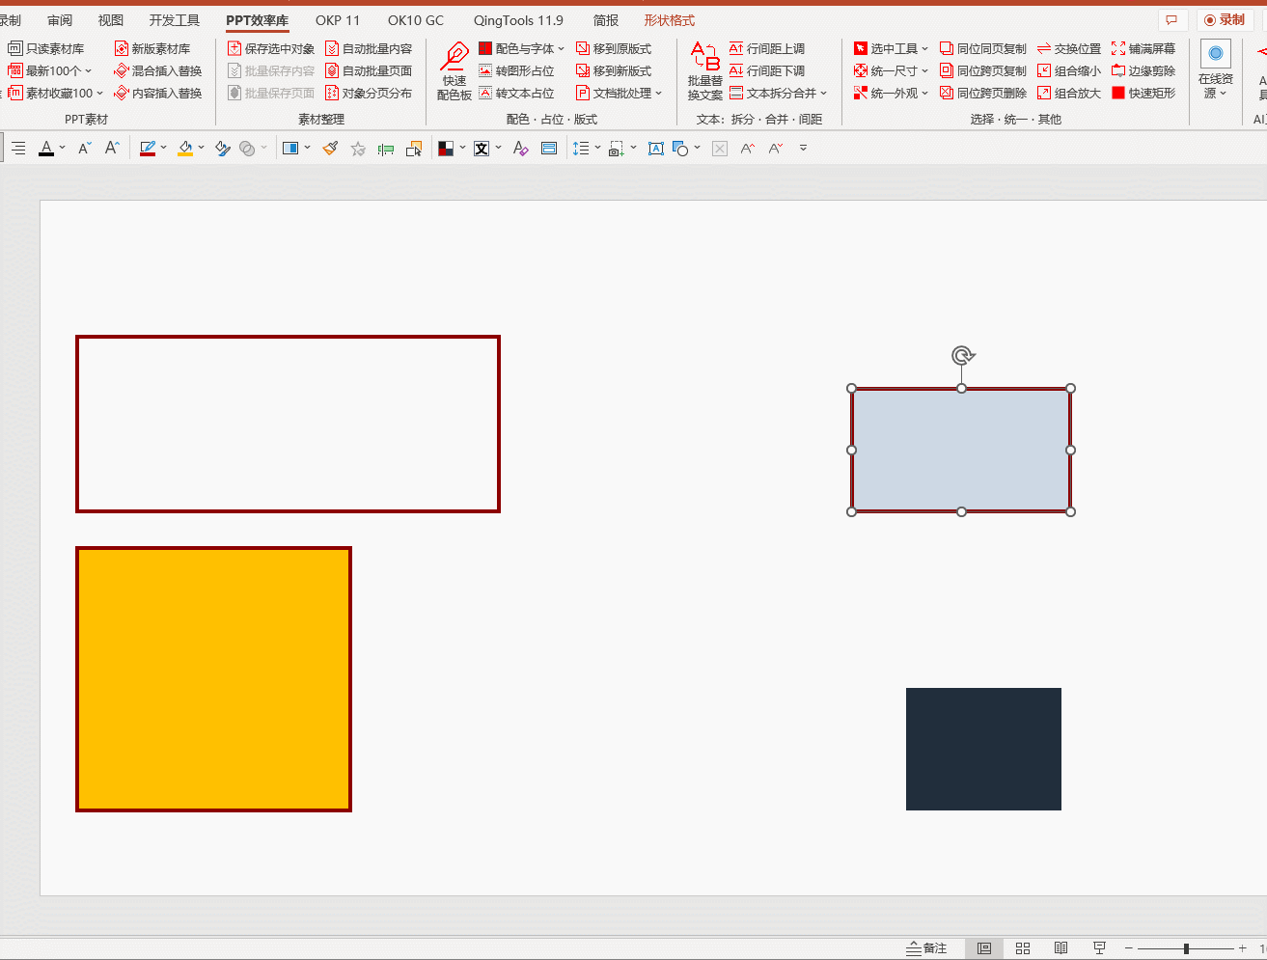Image resolution: width=1267 pixels, height=960 pixels.
Task: Expand 配色与字体 dropdown
Action: pyautogui.click(x=561, y=48)
